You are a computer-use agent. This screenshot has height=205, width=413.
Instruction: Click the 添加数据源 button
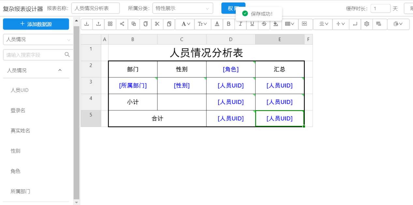(36, 24)
